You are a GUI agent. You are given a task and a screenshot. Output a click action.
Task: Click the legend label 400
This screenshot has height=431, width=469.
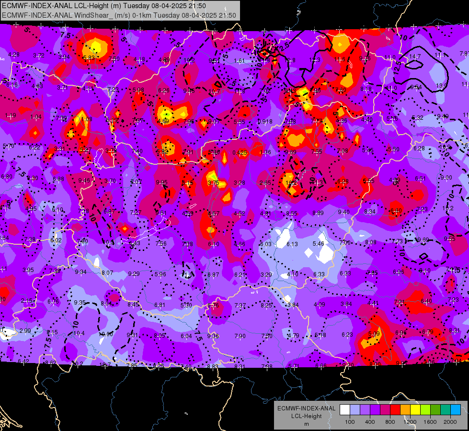[370, 422]
